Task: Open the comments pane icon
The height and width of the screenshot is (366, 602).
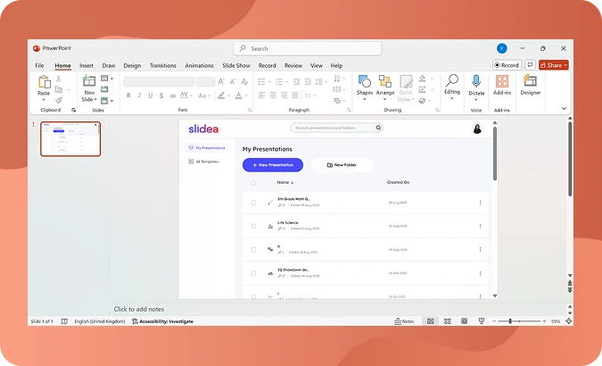Action: click(x=530, y=65)
